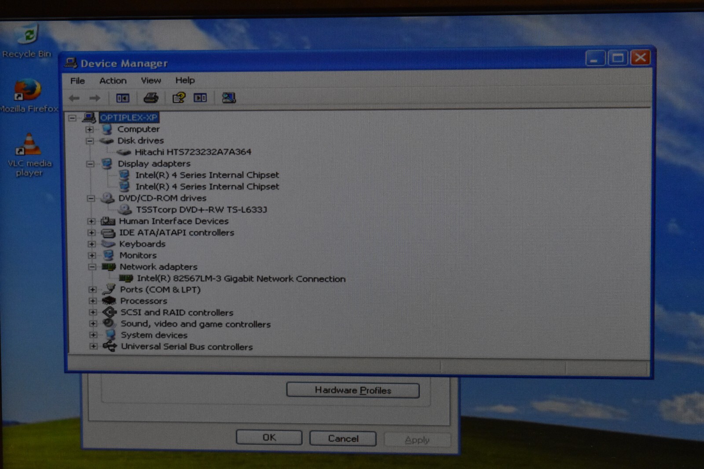The width and height of the screenshot is (704, 469).
Task: Click Hardware Profiles button in System Properties
Action: (x=353, y=390)
